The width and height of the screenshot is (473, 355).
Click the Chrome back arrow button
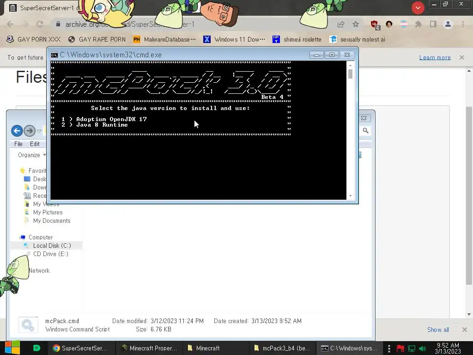10,24
